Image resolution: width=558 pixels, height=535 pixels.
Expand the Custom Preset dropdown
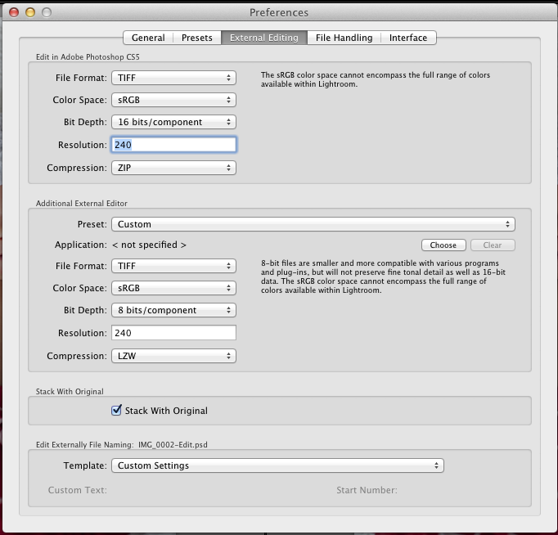pyautogui.click(x=312, y=223)
